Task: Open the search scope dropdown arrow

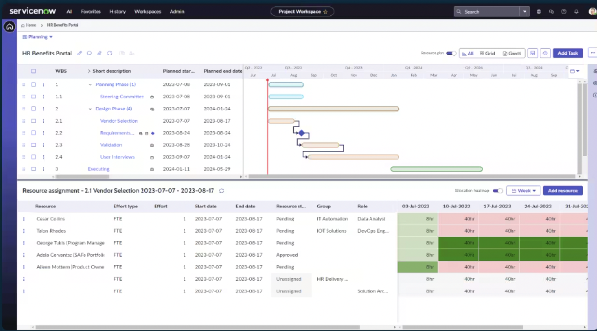Action: click(x=525, y=12)
